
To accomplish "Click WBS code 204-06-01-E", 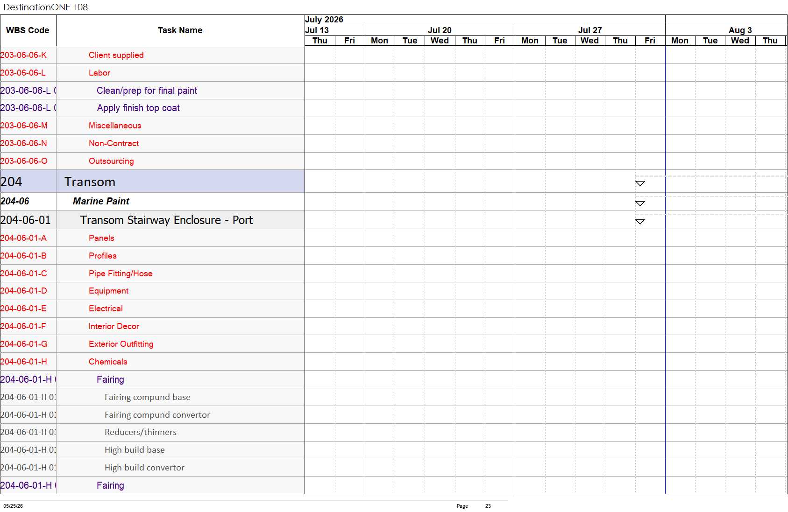I will pyautogui.click(x=23, y=309).
